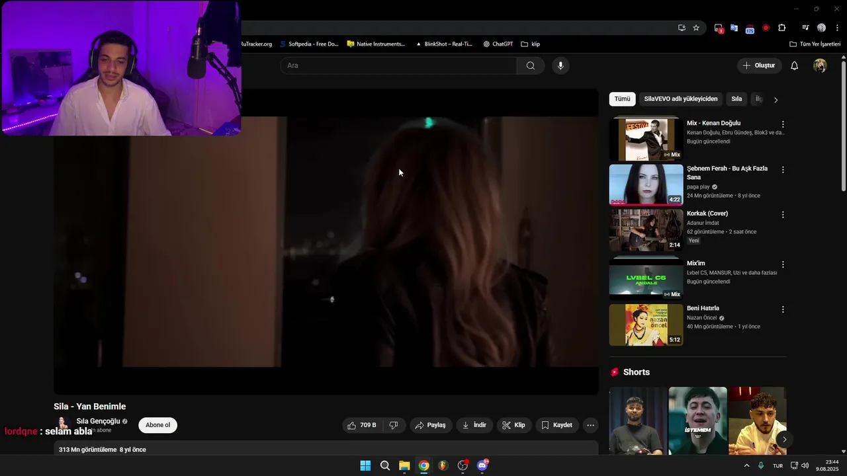This screenshot has height=476, width=847.
Task: Share the video via Paylaş
Action: coord(430,425)
